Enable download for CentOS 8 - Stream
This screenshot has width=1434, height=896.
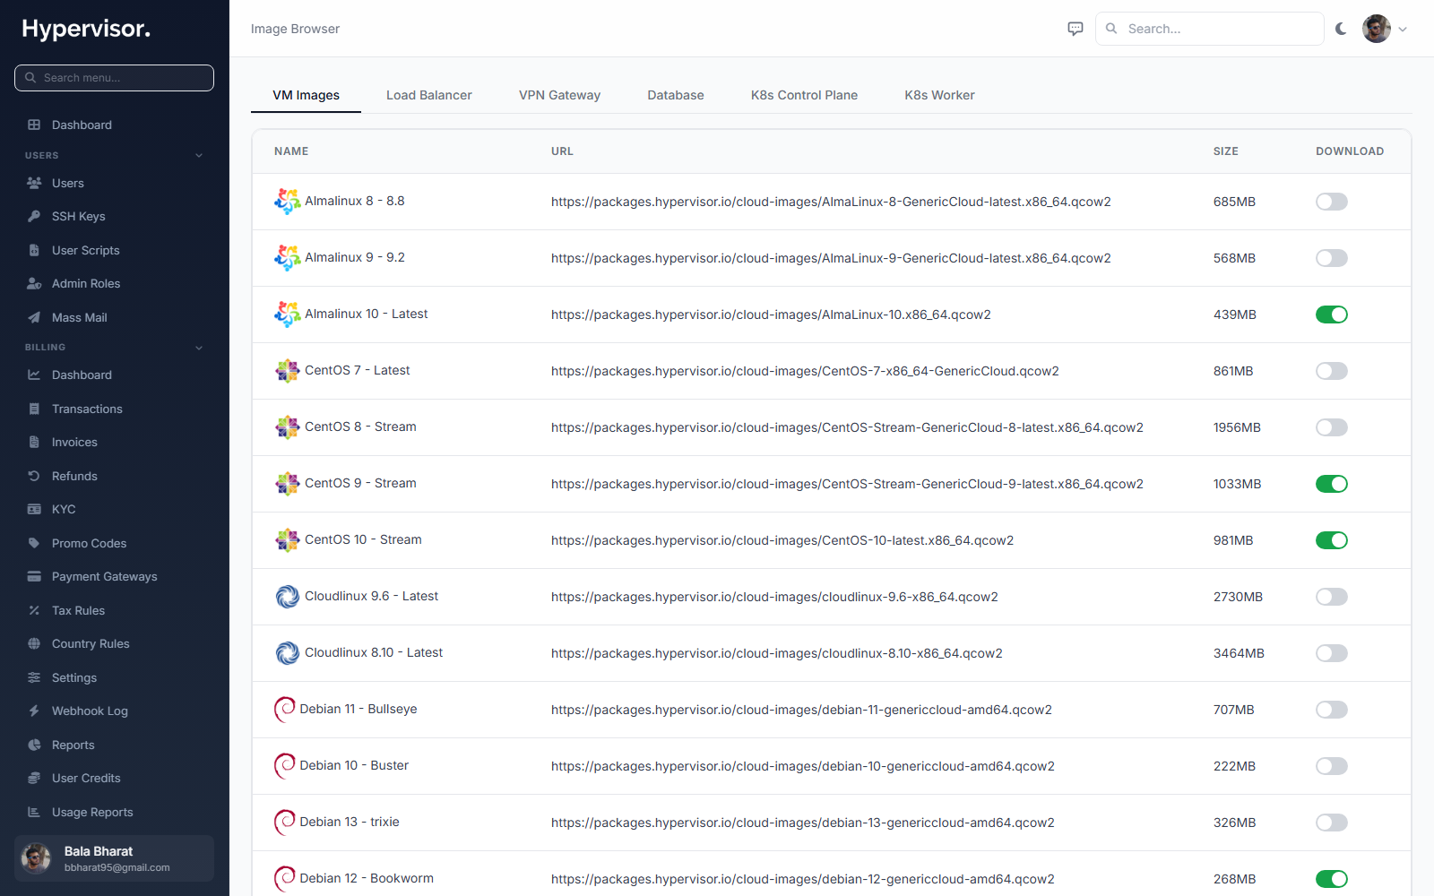[x=1332, y=427]
